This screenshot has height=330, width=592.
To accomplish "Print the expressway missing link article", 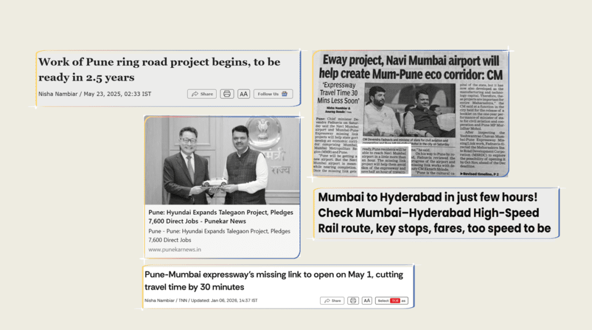I will (x=352, y=300).
